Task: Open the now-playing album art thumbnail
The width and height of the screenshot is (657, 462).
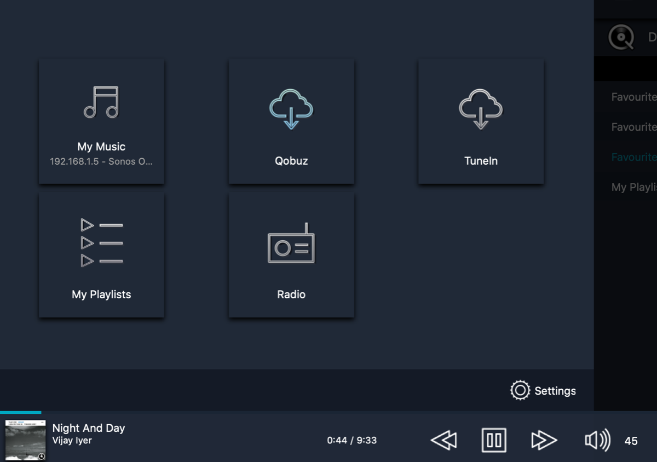Action: pos(25,440)
